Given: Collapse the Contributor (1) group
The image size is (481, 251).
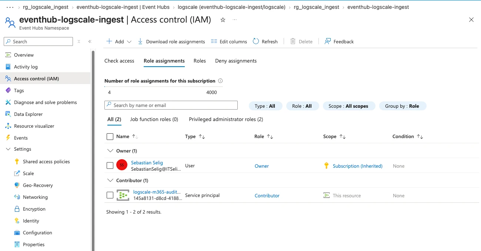Looking at the screenshot, I should (110, 180).
